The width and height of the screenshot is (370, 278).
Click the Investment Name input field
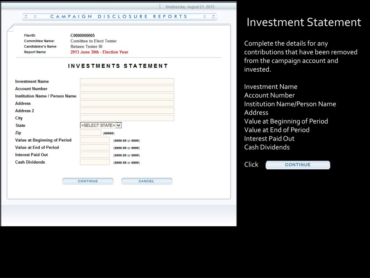click(x=127, y=81)
